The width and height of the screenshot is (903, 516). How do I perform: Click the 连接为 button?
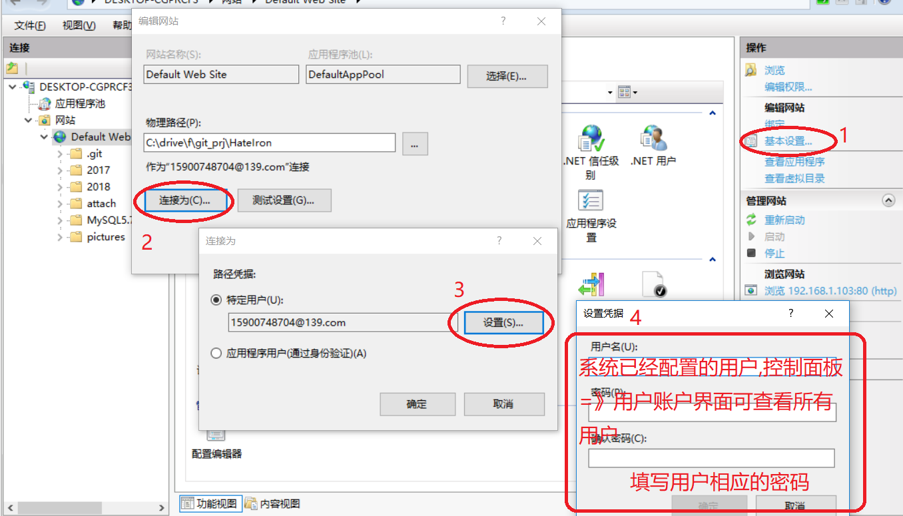[184, 200]
